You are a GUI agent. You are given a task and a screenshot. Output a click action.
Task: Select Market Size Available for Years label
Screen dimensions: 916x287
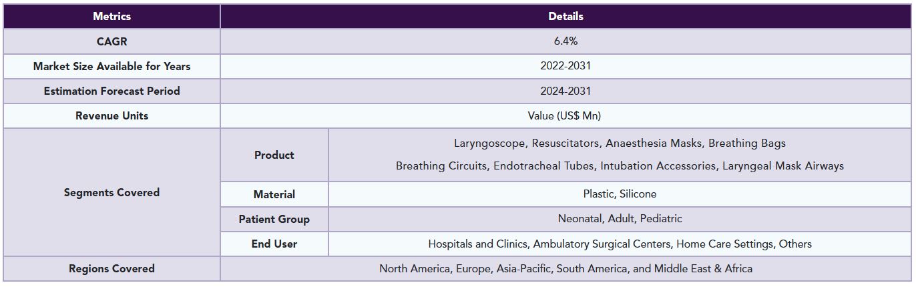pos(111,66)
